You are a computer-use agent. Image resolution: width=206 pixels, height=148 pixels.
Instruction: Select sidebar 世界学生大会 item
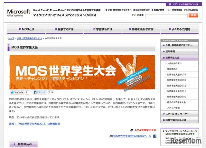180,58
